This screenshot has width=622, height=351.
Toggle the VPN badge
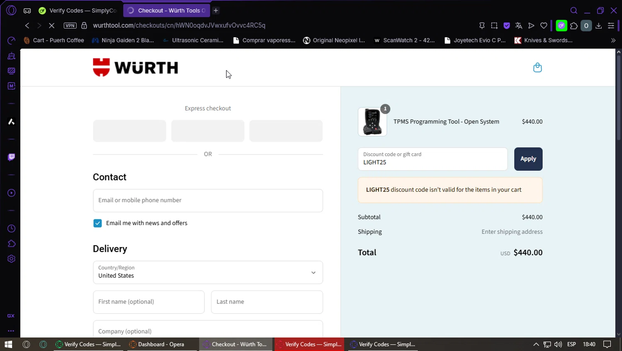point(70,26)
